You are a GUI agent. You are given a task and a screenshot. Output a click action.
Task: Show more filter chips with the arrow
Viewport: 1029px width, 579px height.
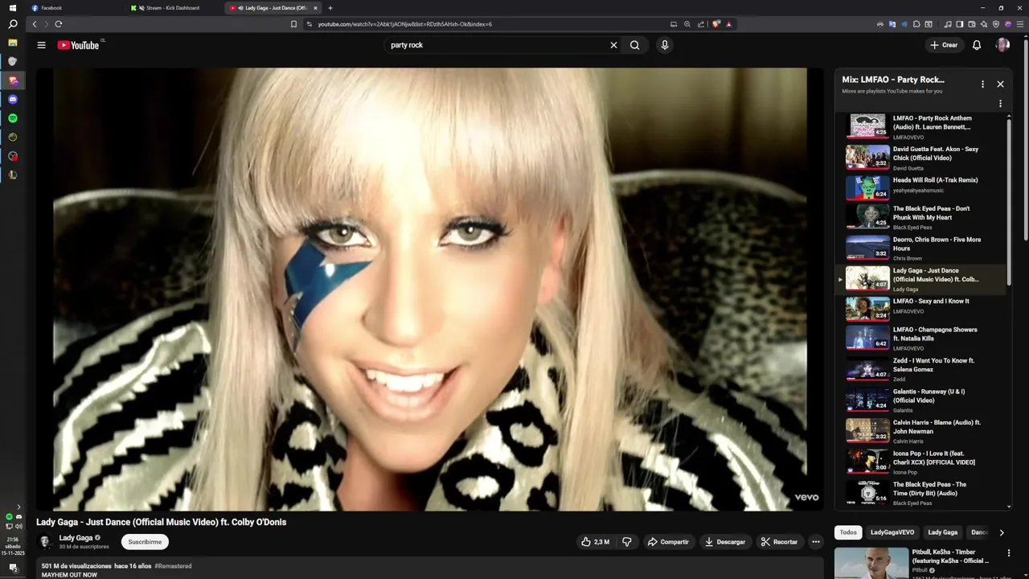(1001, 532)
